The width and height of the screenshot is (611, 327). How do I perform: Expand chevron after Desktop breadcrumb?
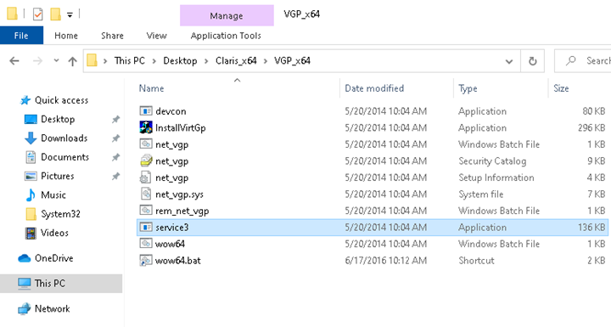click(207, 61)
